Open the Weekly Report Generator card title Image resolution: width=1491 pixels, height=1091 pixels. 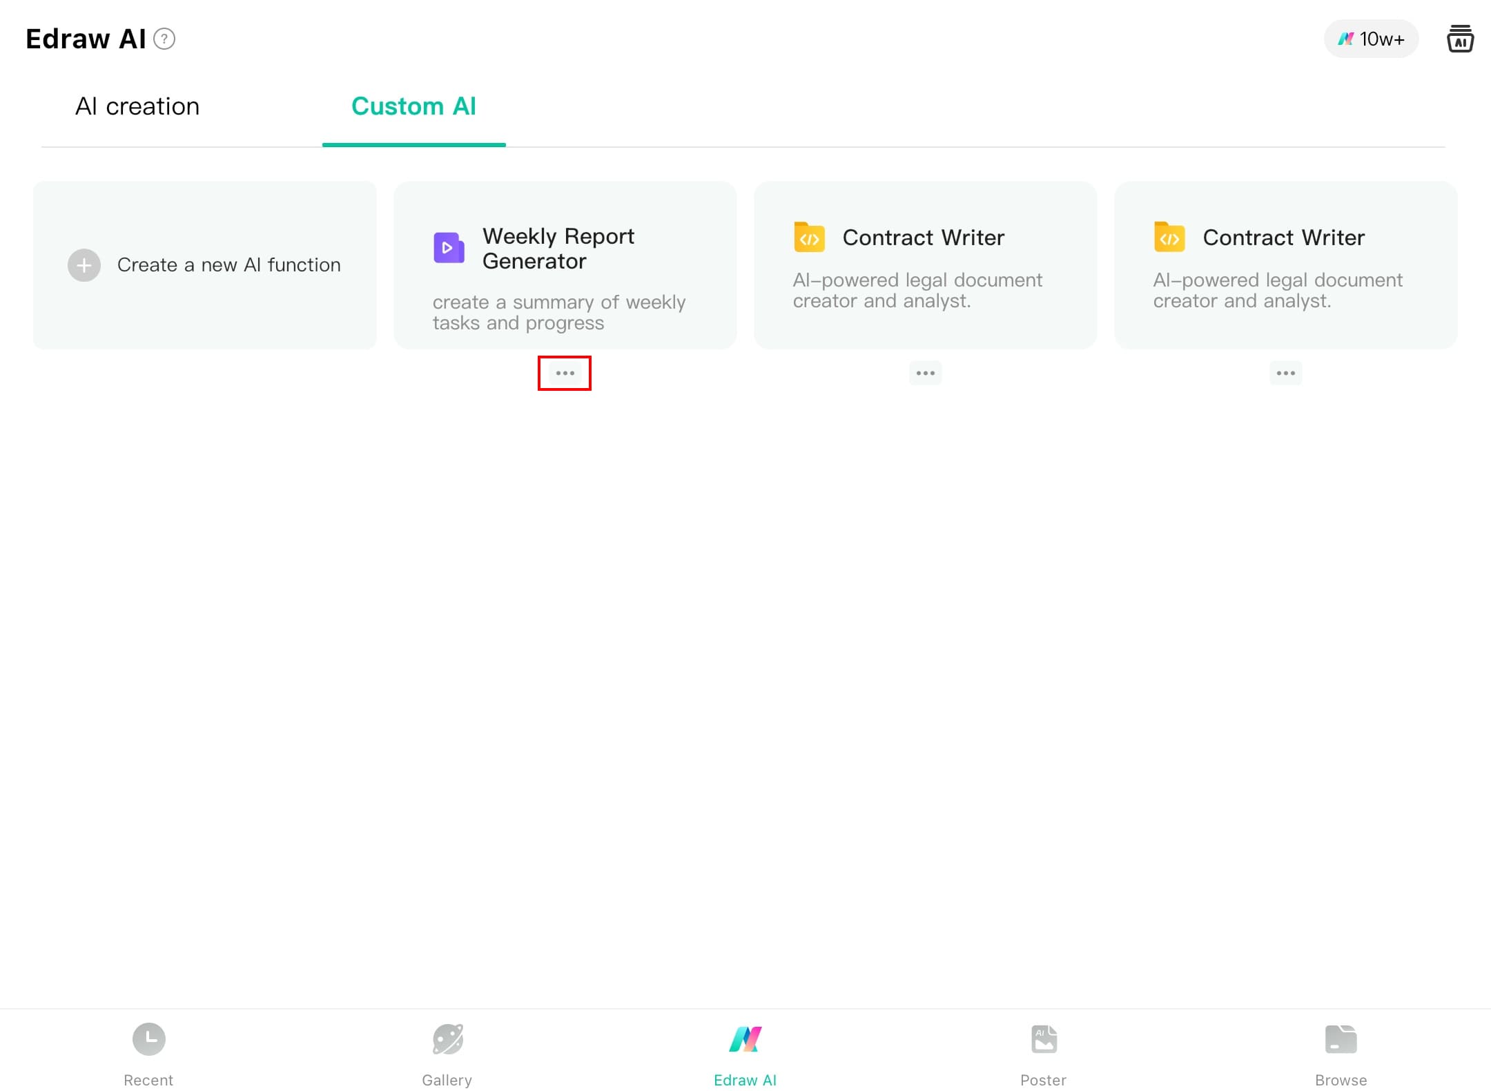(x=558, y=249)
